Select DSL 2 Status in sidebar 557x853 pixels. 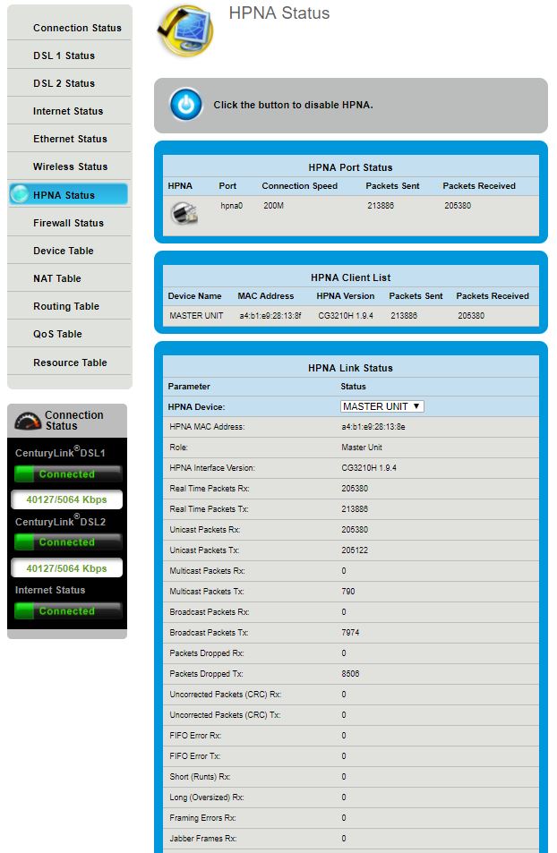(x=64, y=83)
